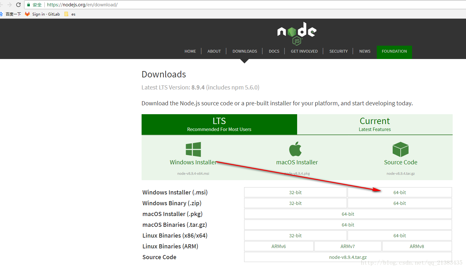Click the Node.js logo

pos(297,34)
